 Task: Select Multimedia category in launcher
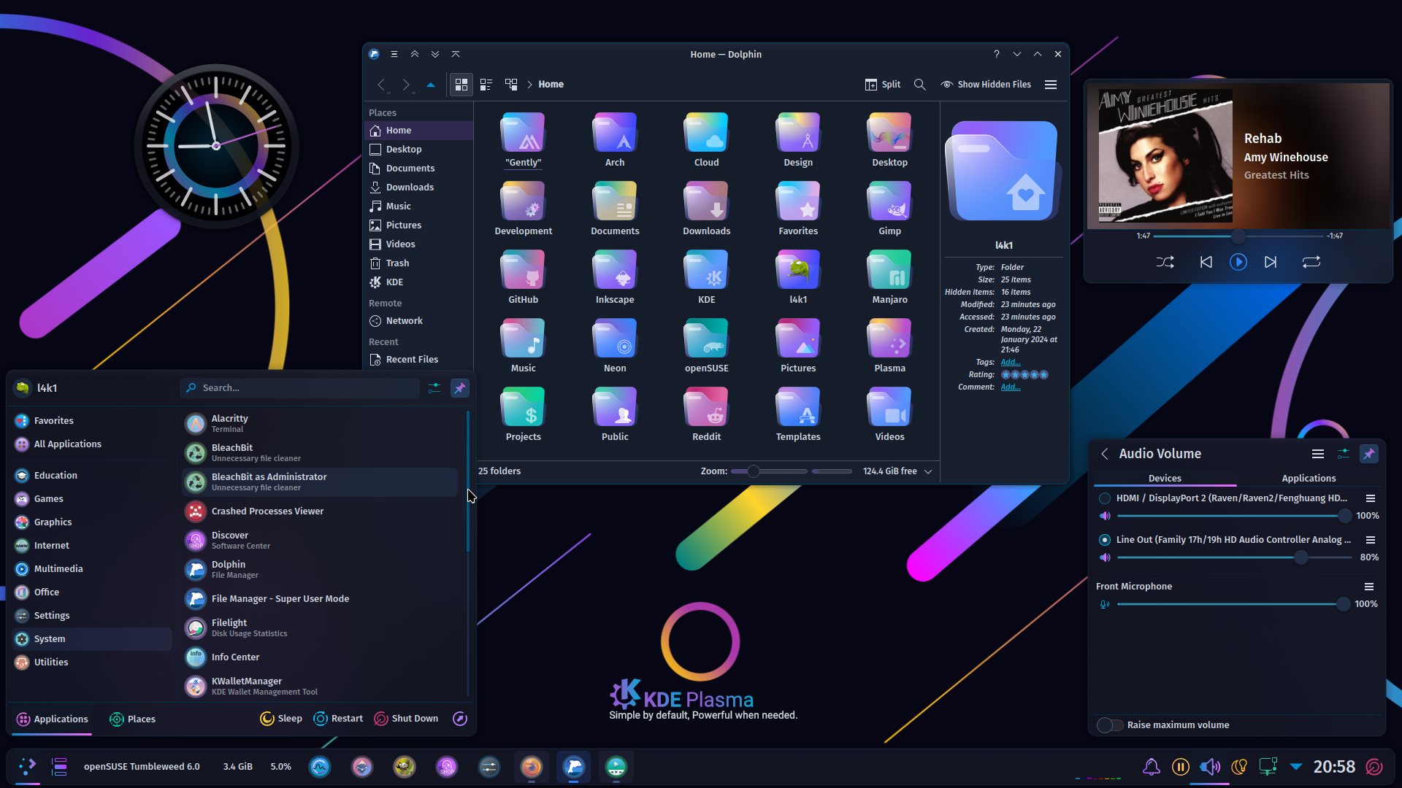92,569
